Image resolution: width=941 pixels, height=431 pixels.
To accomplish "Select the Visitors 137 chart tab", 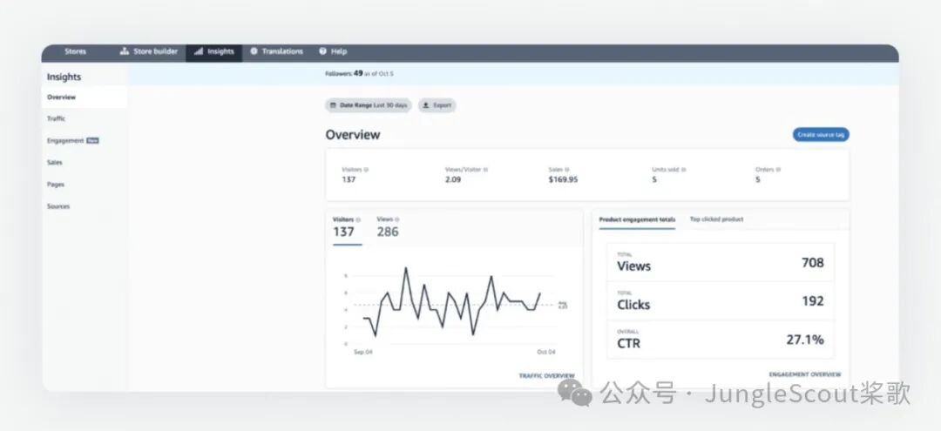I will point(347,228).
